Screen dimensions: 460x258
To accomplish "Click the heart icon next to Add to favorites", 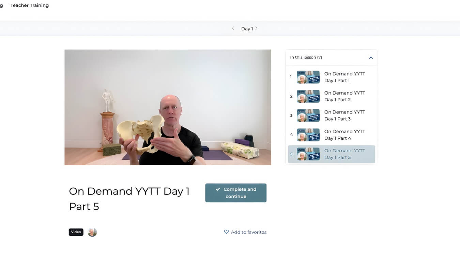I will tap(226, 232).
